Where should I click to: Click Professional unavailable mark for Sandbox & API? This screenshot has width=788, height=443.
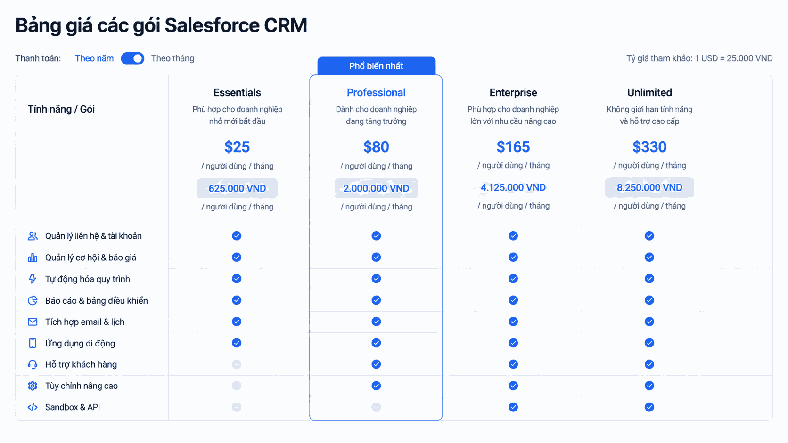[x=376, y=407]
